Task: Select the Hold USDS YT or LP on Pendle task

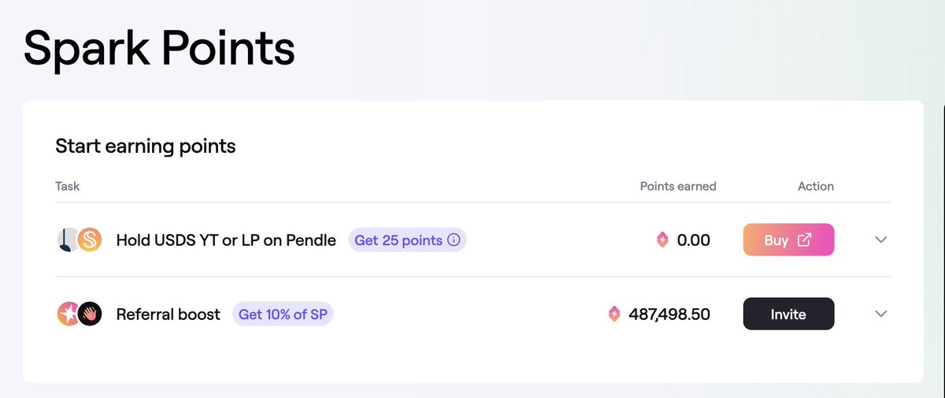Action: (x=226, y=240)
